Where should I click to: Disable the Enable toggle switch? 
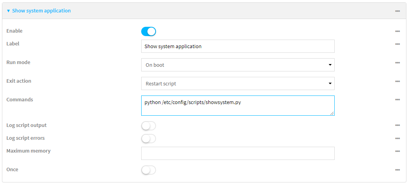(x=149, y=31)
